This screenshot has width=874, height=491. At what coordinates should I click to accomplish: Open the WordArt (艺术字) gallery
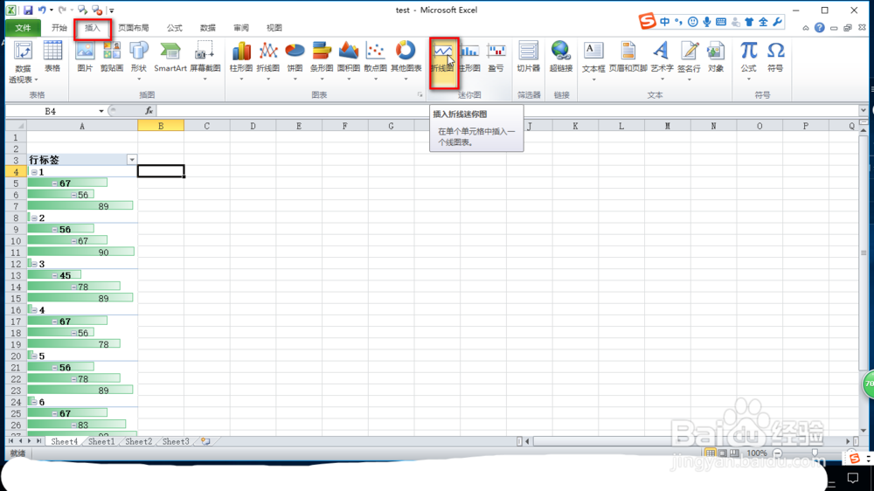coord(662,60)
